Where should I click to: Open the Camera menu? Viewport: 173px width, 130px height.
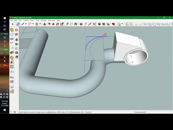[26, 21]
